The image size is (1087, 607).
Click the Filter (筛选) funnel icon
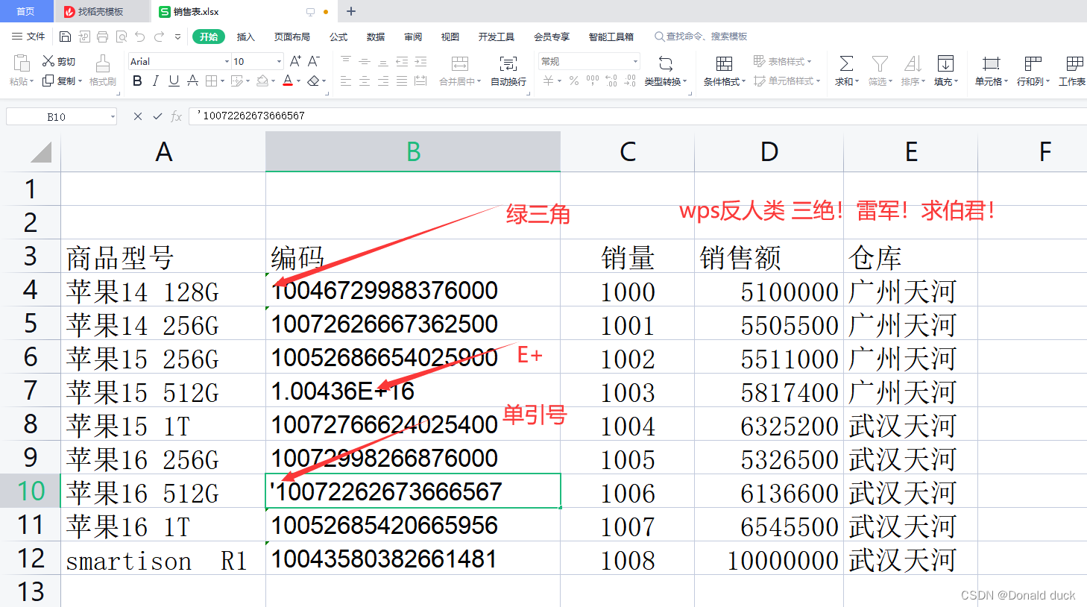[x=880, y=63]
